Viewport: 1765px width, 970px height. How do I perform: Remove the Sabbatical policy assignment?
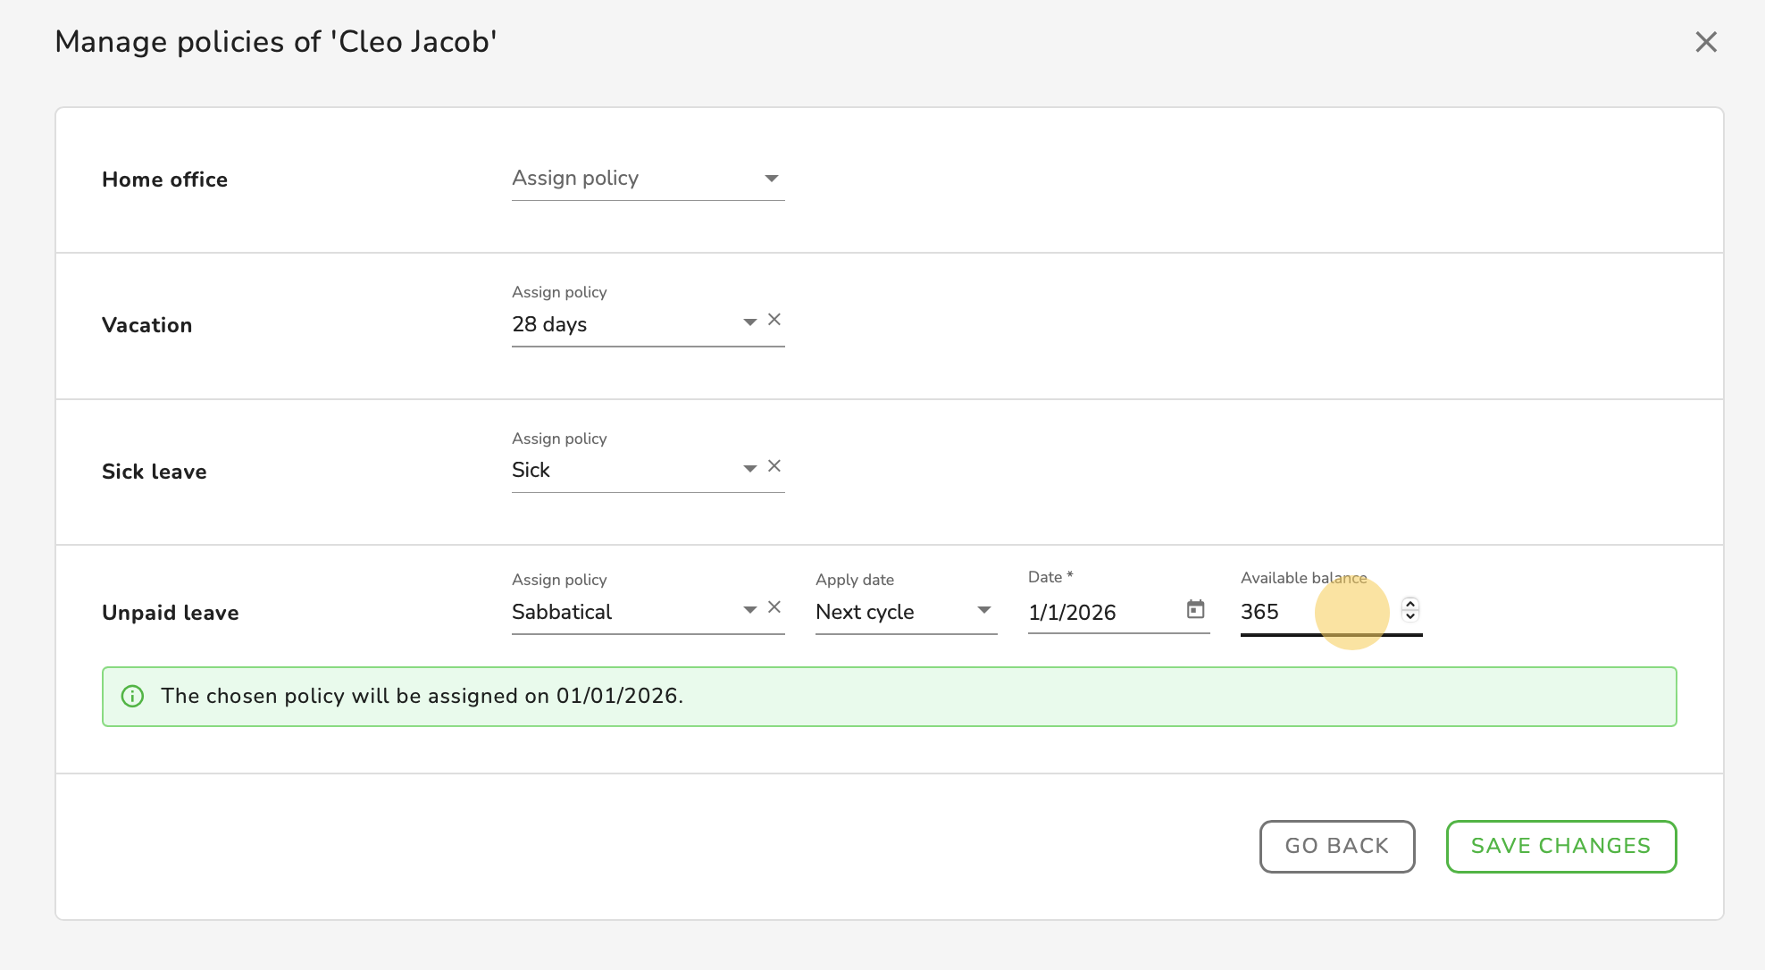pyautogui.click(x=774, y=607)
